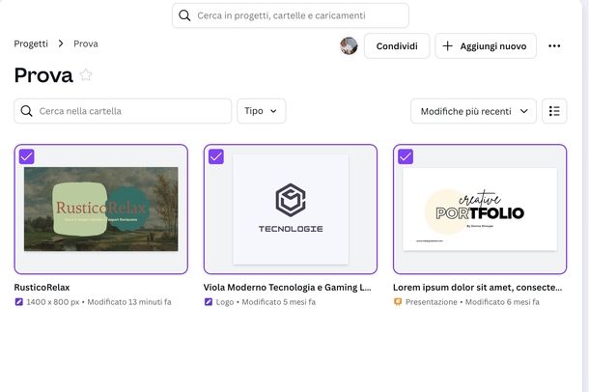Click the Logo type icon under Viola Moderno
589x392 pixels.
click(209, 302)
